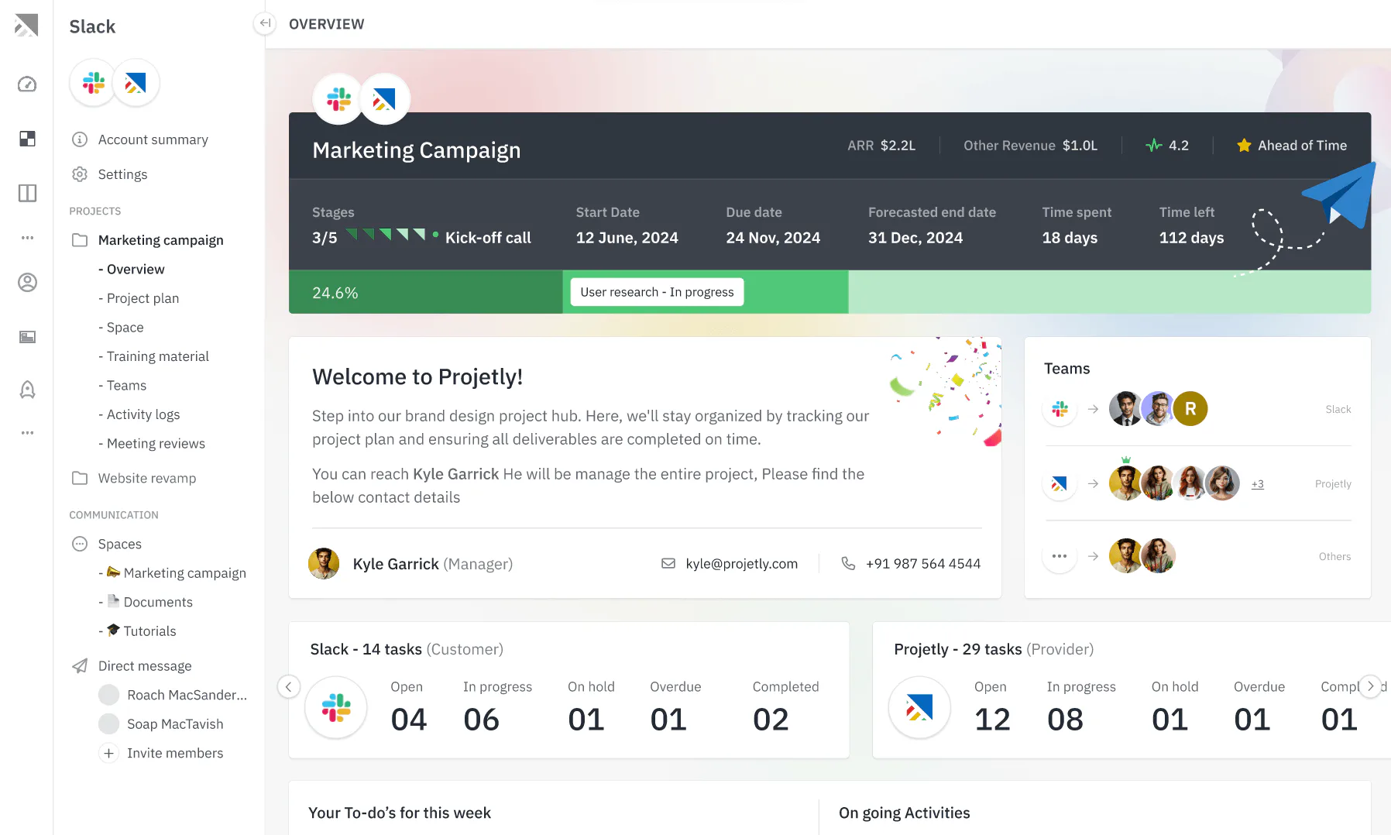Open the Training material sub-item
1391x835 pixels.
click(x=158, y=356)
